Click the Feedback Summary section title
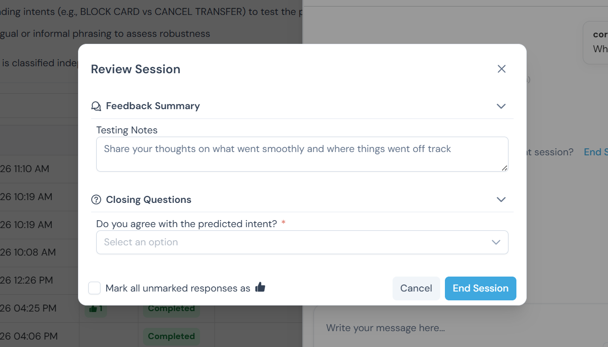 pos(153,106)
